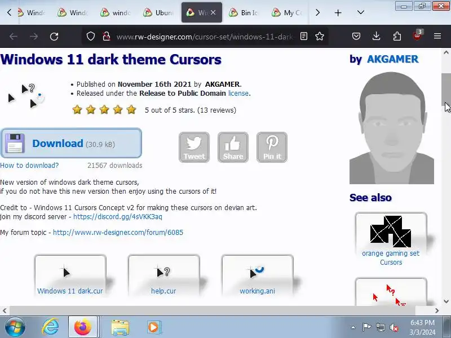Click the See also heading
This screenshot has width=451, height=338.
click(x=370, y=198)
